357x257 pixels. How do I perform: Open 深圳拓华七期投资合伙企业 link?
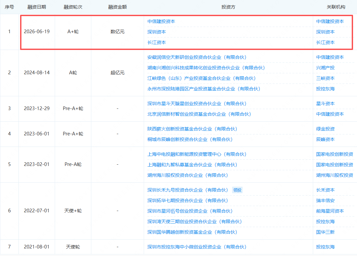point(188,201)
